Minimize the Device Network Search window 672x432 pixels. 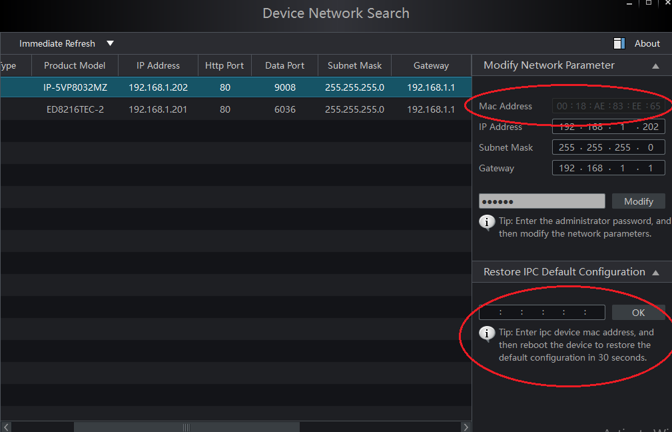pos(629,3)
